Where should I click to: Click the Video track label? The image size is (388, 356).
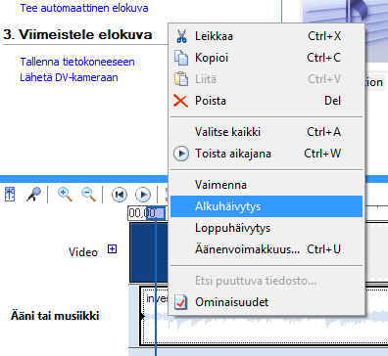[x=83, y=252]
